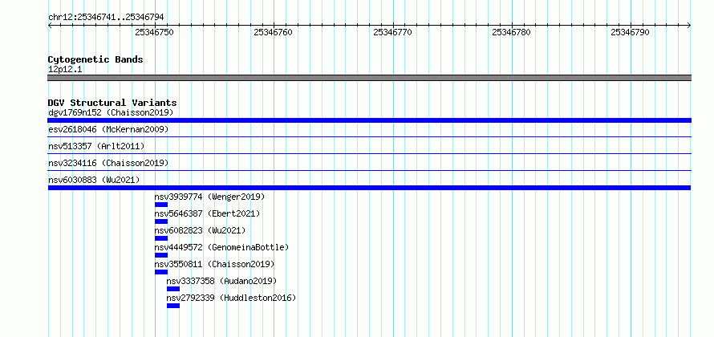Click the thin blue line below esv2618046
This screenshot has height=337, width=714.
click(370, 136)
